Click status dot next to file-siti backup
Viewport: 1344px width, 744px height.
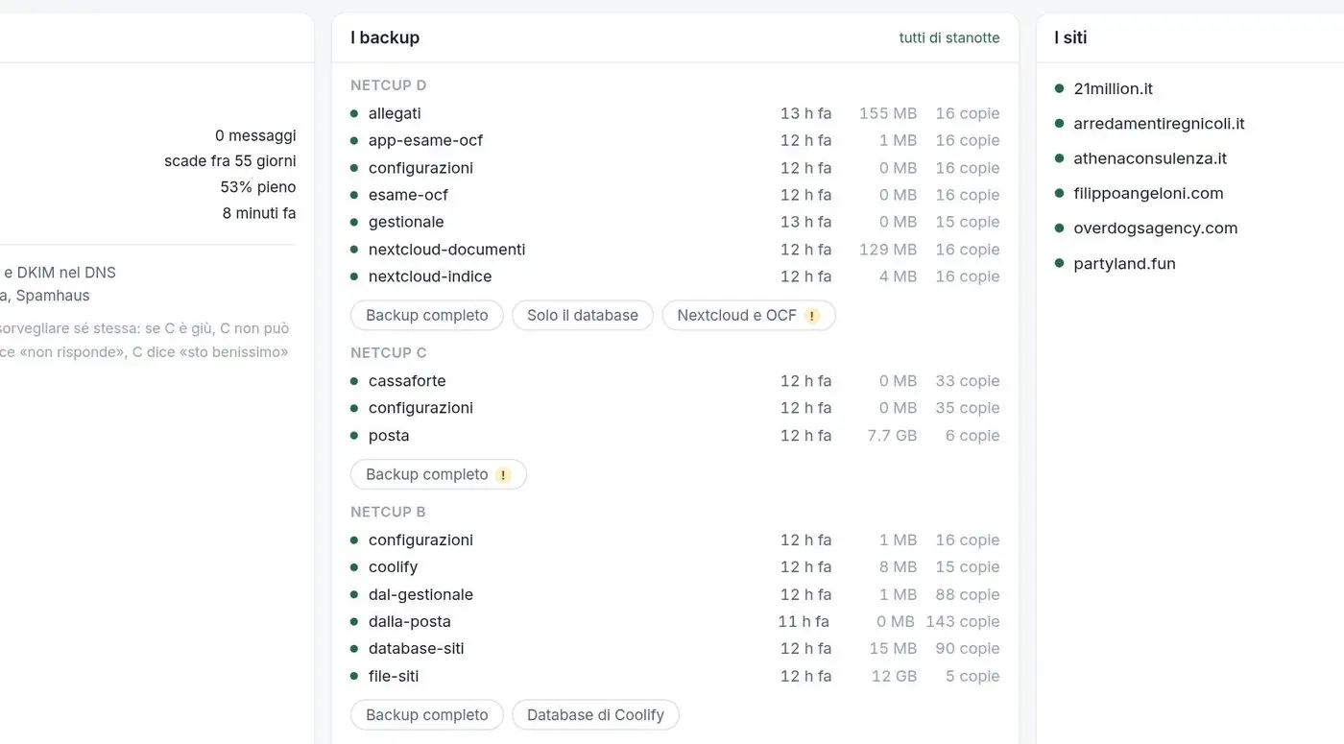click(x=354, y=676)
